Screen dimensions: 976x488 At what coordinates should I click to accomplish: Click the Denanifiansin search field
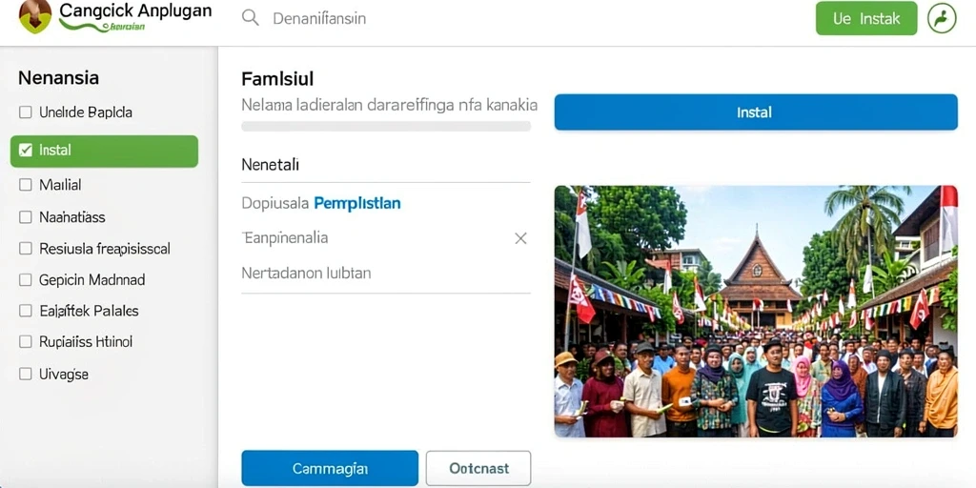pyautogui.click(x=319, y=19)
